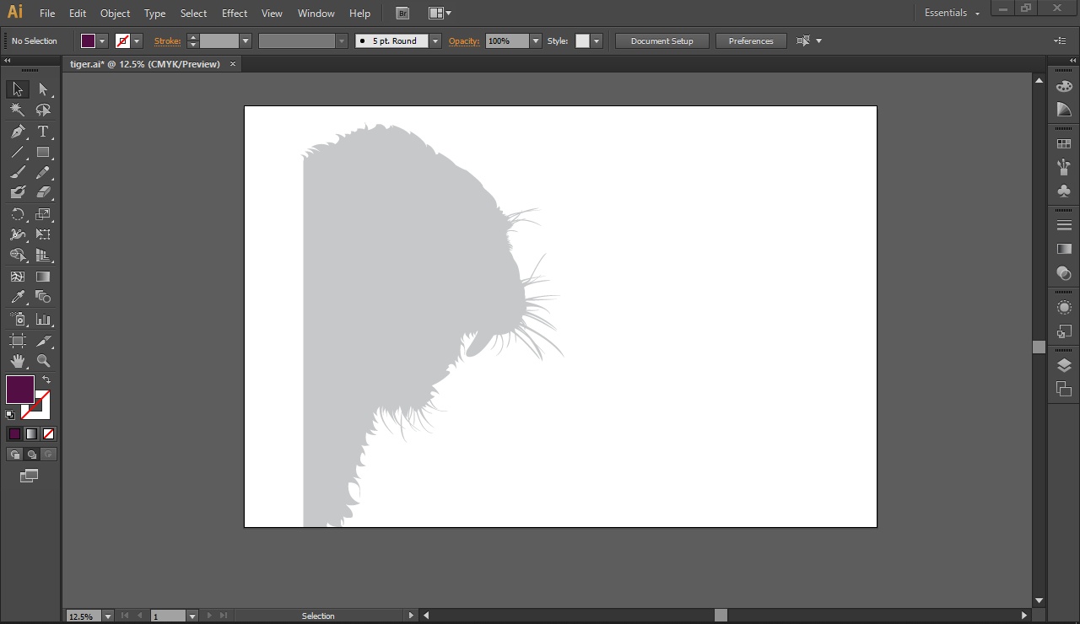The width and height of the screenshot is (1080, 624).
Task: Swap fill and stroke colors
Action: (46, 380)
